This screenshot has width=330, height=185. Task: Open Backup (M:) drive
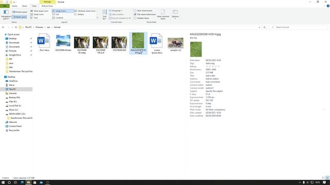click(14, 98)
